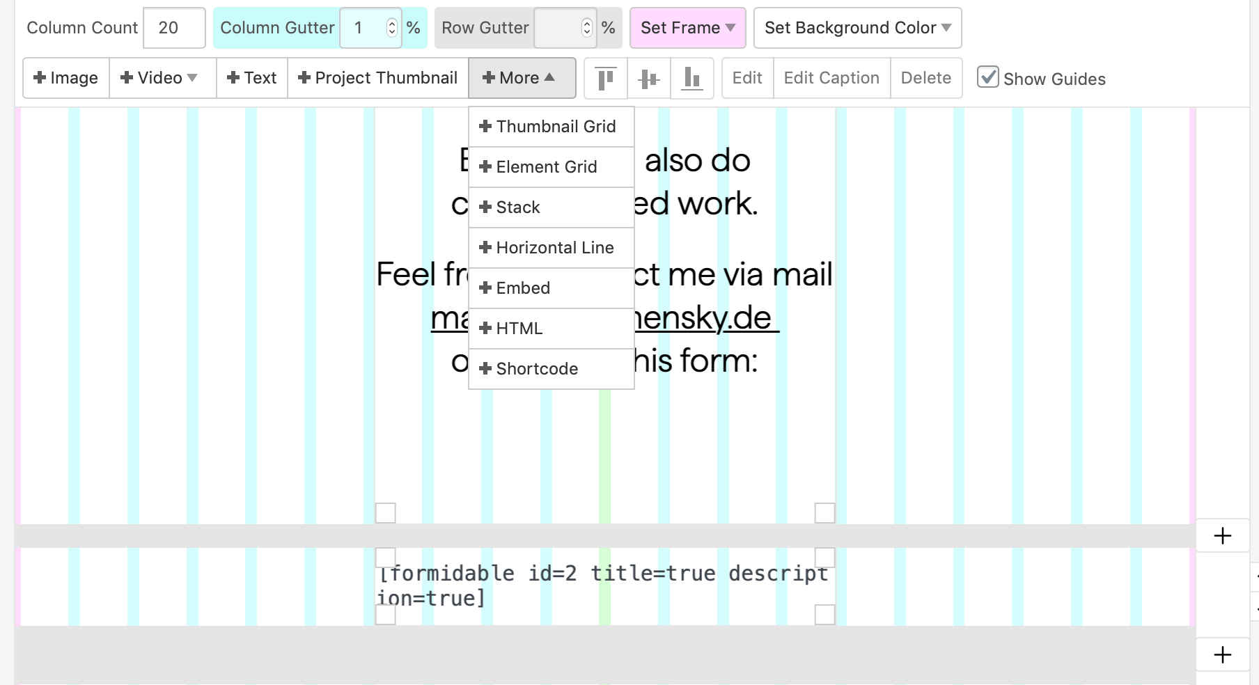Collapse the More menu
Image resolution: width=1259 pixels, height=685 pixels.
(x=522, y=78)
